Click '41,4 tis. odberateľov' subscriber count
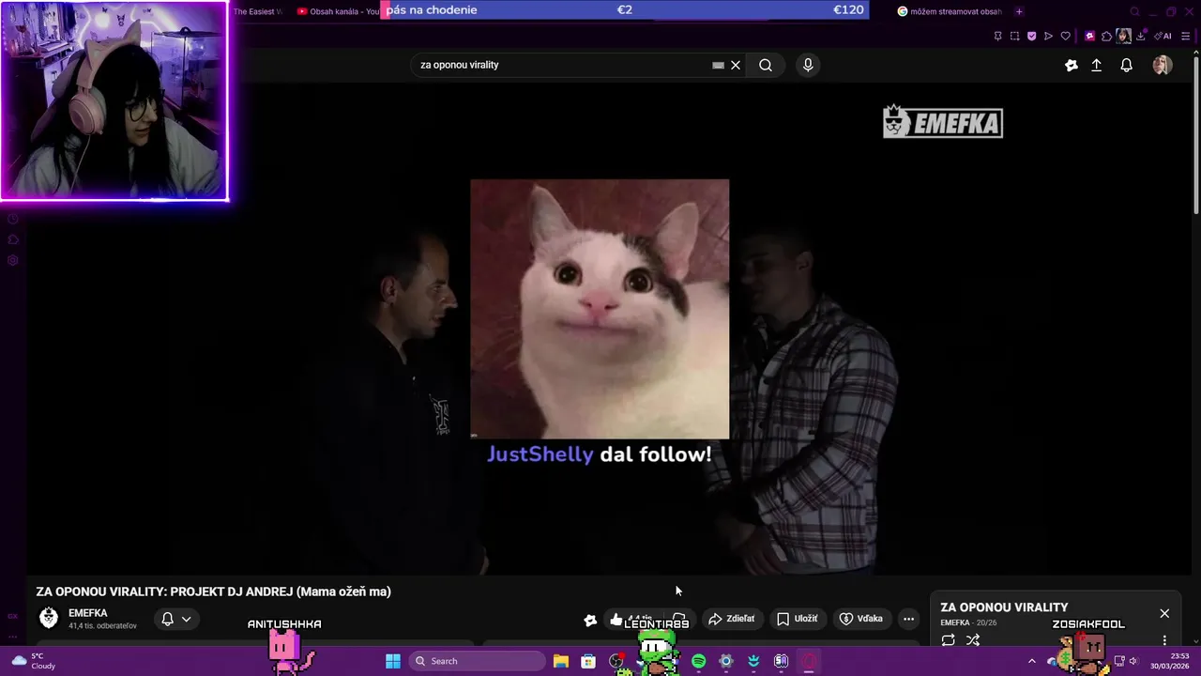The height and width of the screenshot is (676, 1201). [x=102, y=626]
